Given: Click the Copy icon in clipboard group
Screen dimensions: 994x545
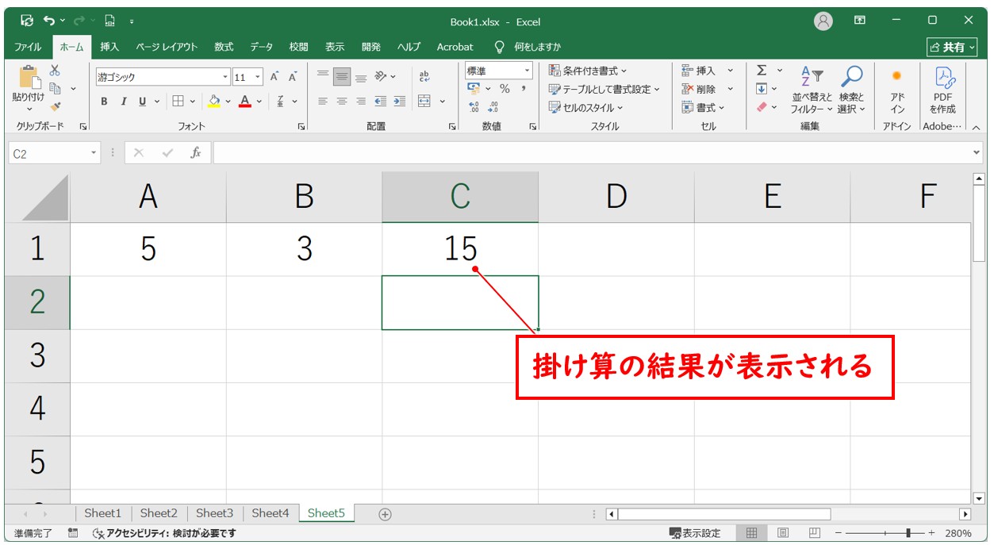Looking at the screenshot, I should [x=55, y=88].
